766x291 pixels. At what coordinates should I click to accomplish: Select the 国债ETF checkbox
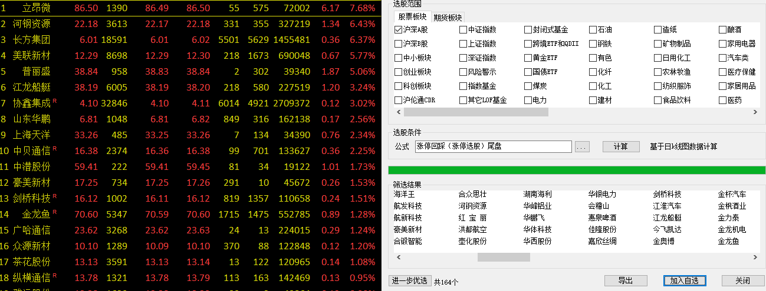point(528,72)
